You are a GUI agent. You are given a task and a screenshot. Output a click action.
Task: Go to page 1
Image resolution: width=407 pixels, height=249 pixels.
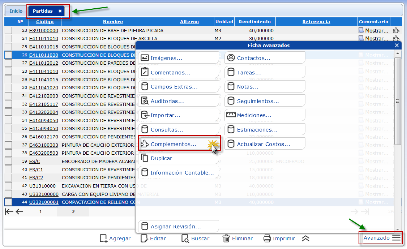(40, 212)
